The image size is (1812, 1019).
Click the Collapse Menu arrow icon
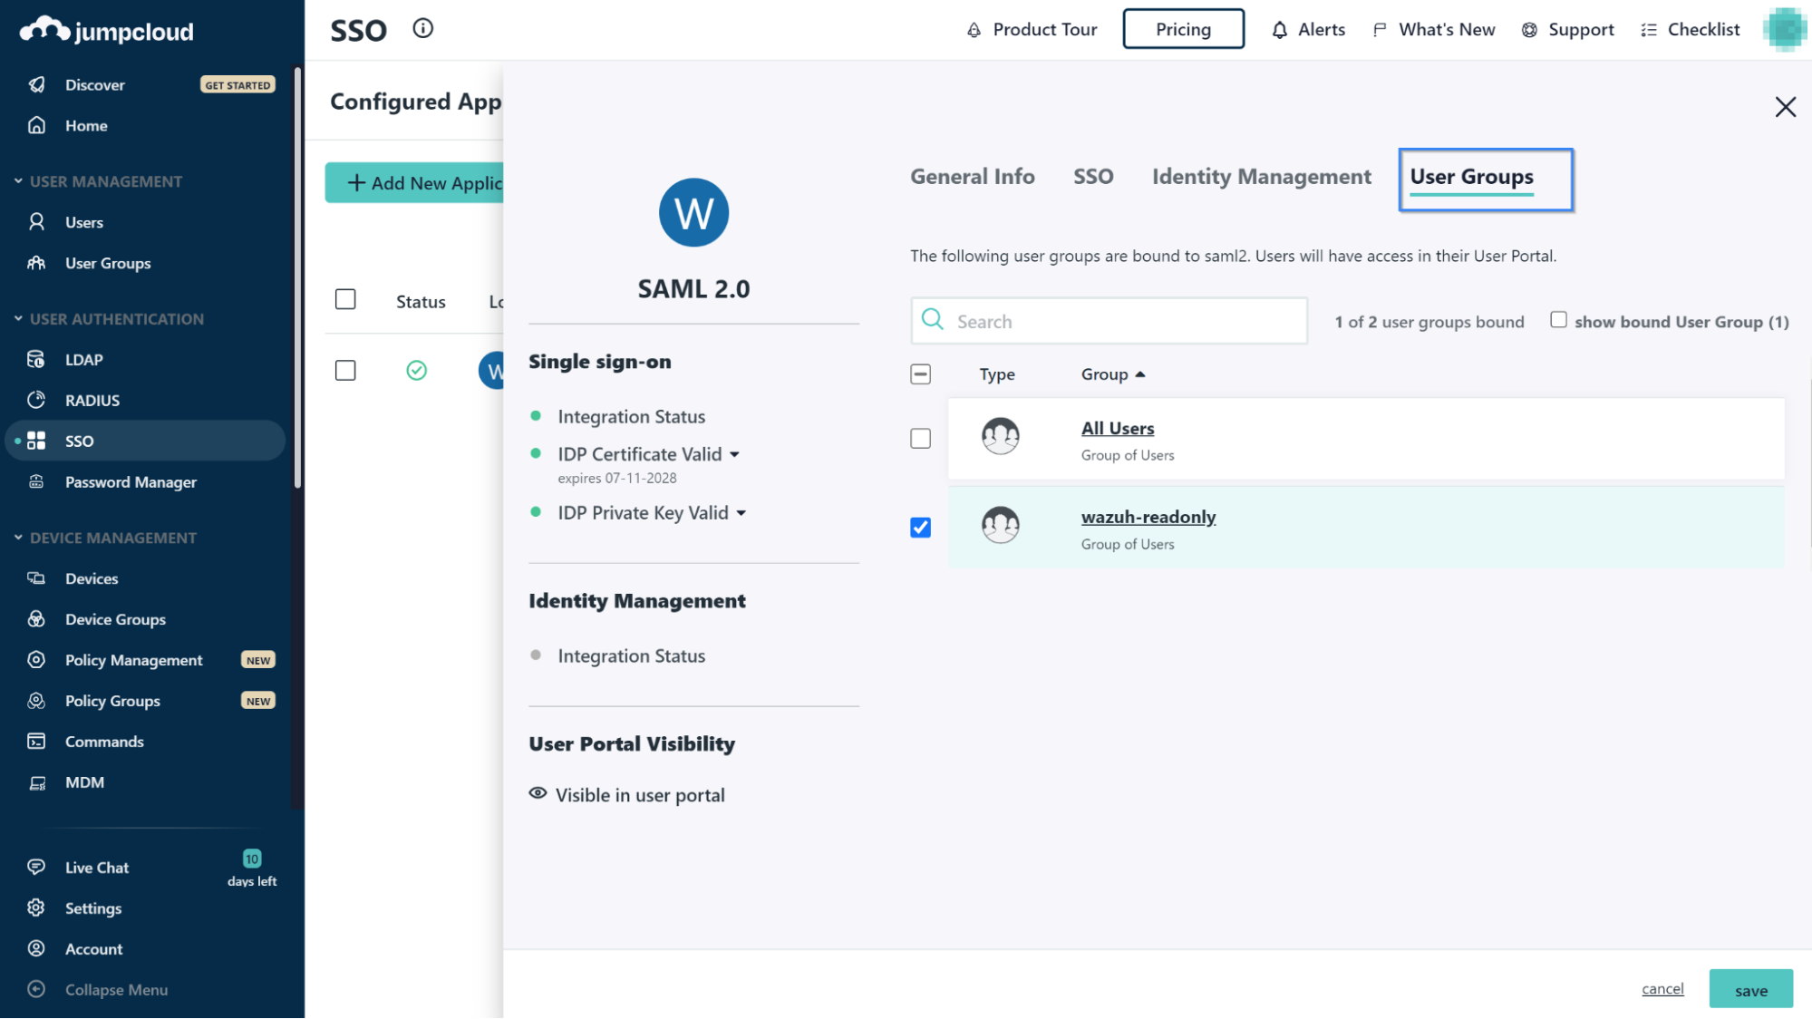pyautogui.click(x=36, y=989)
